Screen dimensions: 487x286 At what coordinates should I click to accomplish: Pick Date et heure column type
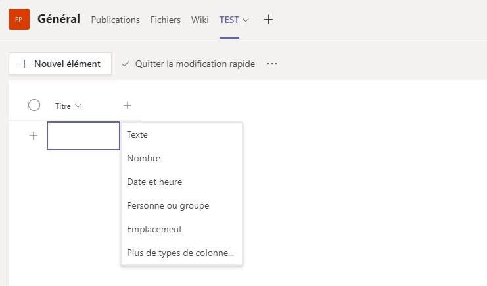tap(154, 182)
